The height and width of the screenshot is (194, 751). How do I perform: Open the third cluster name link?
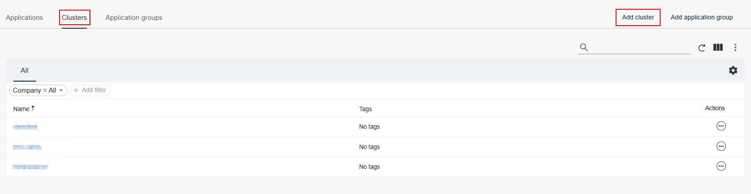tap(30, 167)
